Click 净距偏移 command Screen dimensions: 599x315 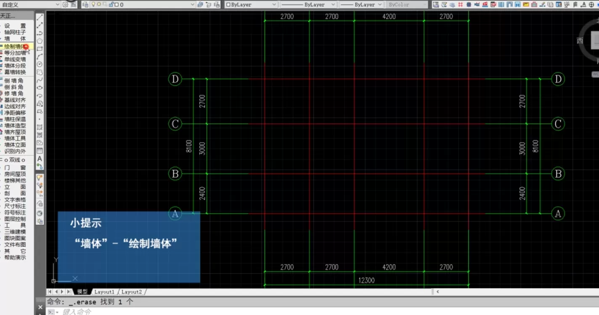(15, 113)
